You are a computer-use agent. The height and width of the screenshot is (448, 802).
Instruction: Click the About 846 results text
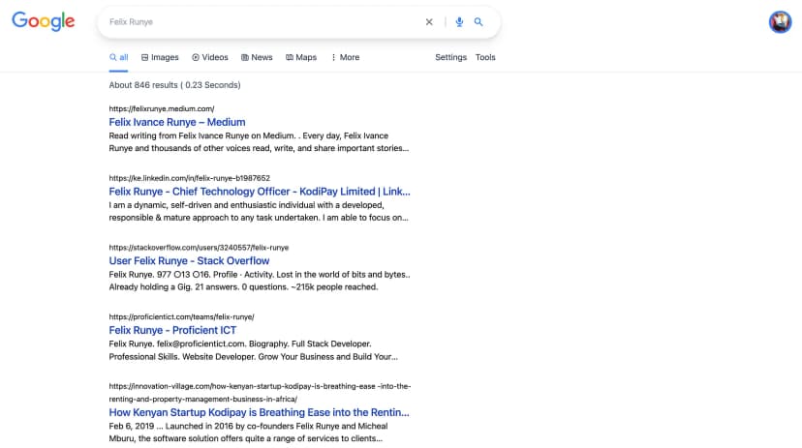[x=174, y=85]
